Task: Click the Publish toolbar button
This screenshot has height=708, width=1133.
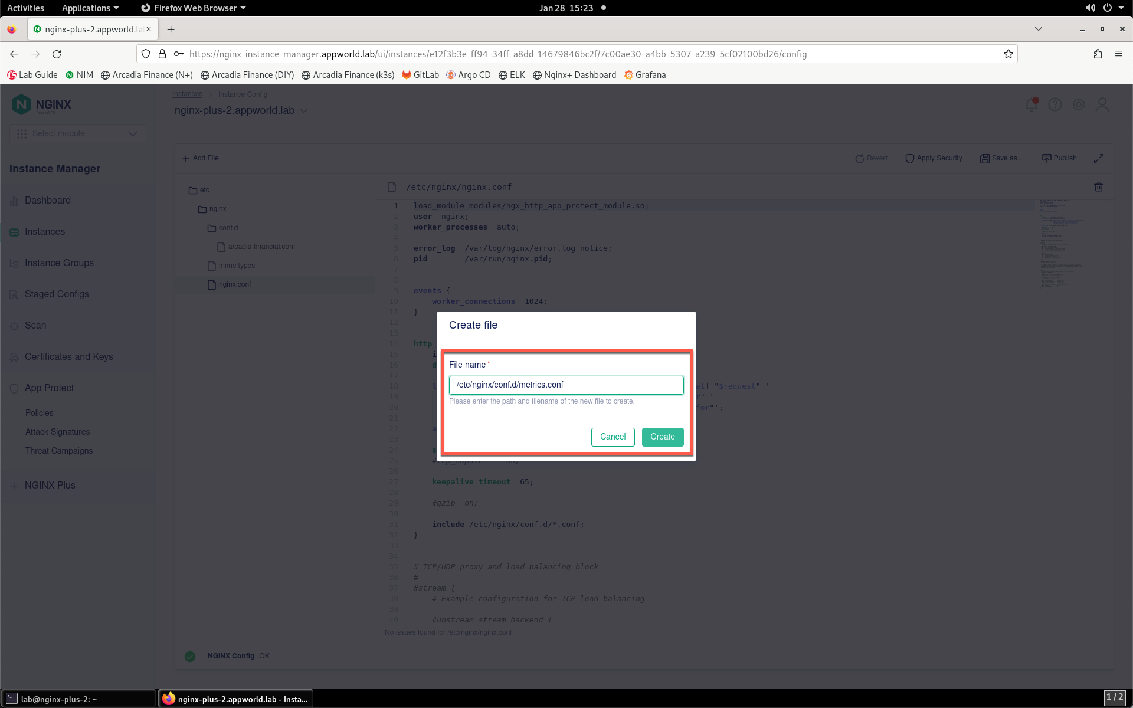Action: pyautogui.click(x=1059, y=158)
